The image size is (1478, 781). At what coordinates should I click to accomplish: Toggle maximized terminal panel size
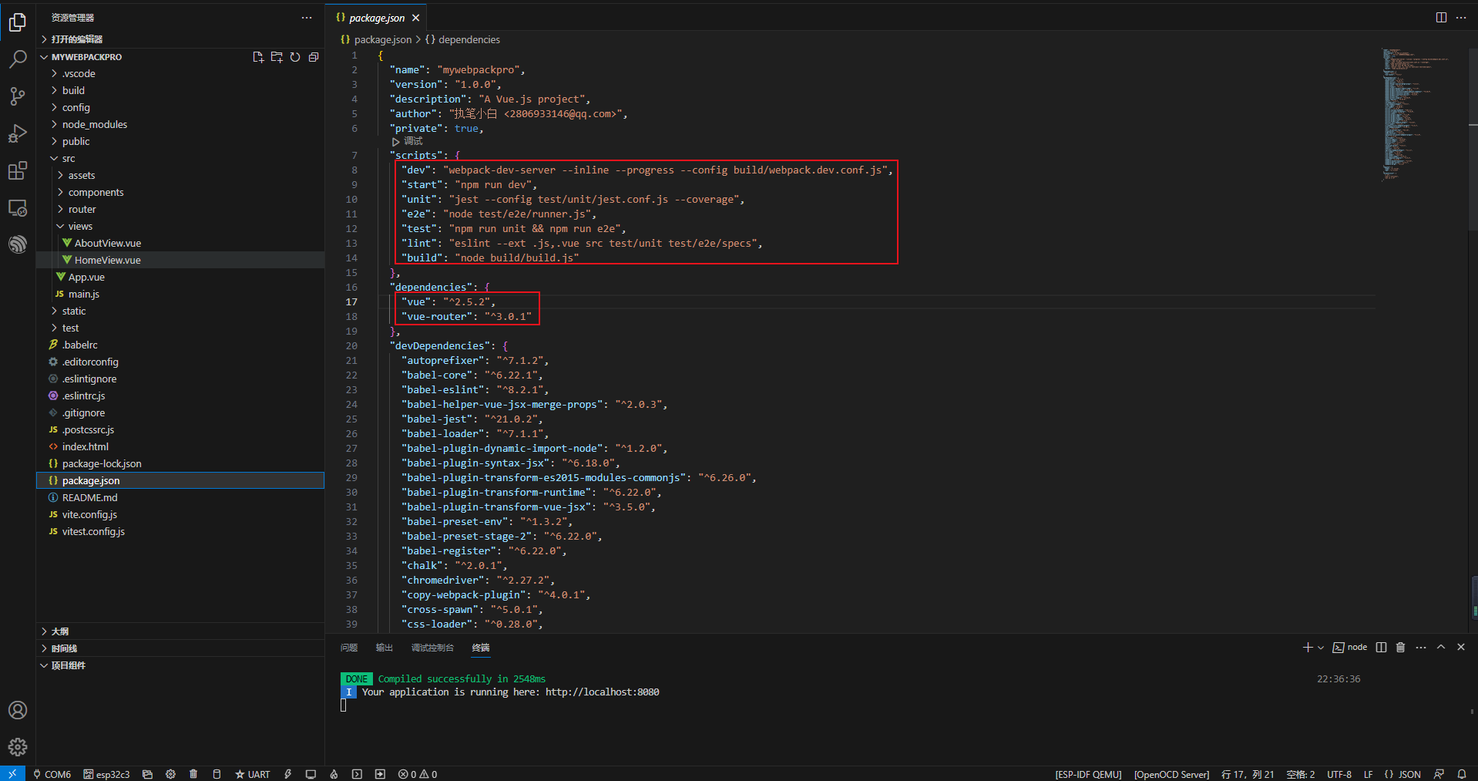pos(1441,648)
